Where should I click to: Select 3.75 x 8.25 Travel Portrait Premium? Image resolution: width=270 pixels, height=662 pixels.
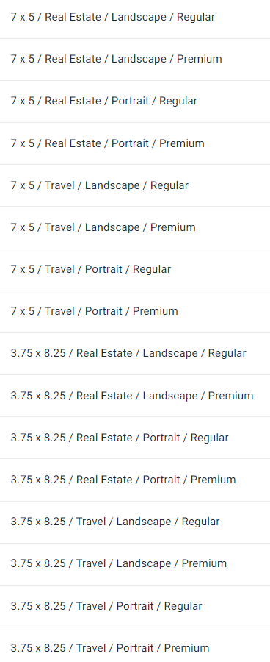(135, 644)
